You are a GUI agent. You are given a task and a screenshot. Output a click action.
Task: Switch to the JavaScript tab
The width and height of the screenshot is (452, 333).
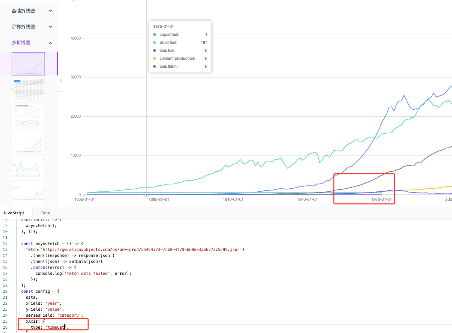coord(14,213)
